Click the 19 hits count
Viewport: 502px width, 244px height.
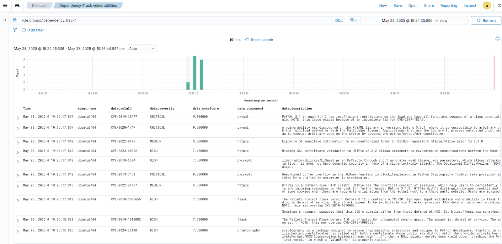pos(235,40)
